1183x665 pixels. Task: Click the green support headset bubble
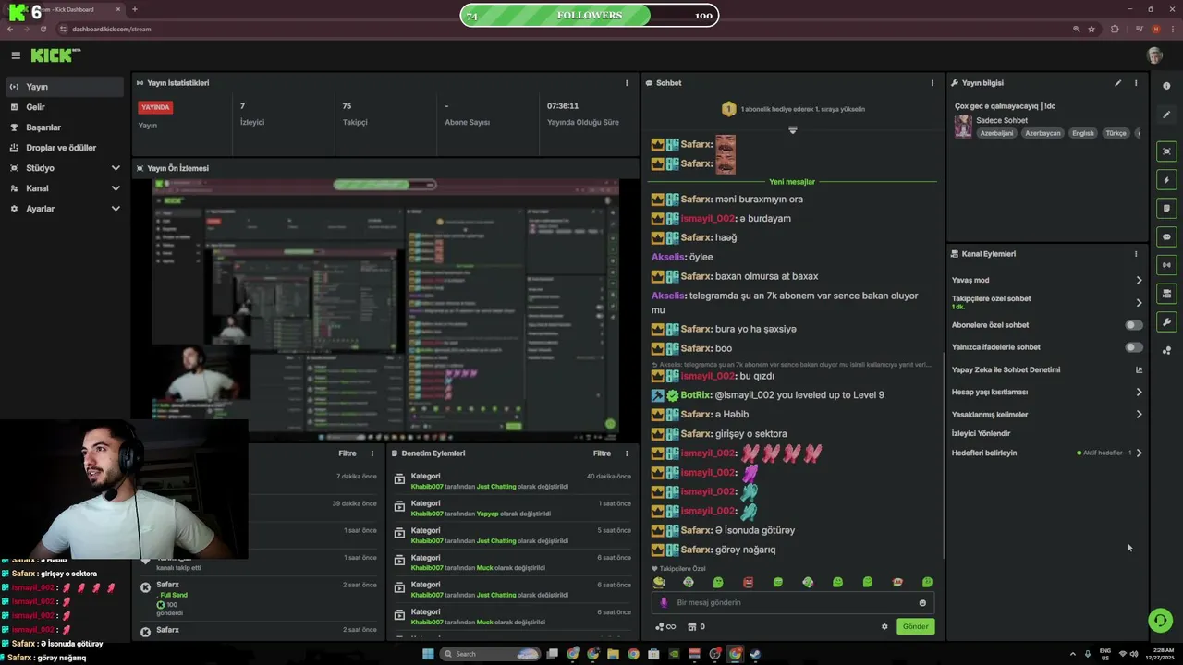(1160, 620)
